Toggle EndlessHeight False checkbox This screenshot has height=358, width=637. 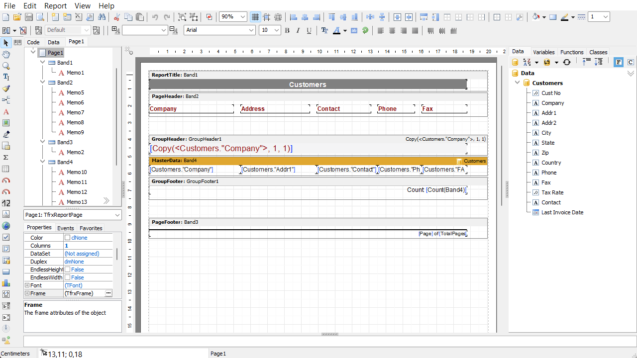point(67,269)
